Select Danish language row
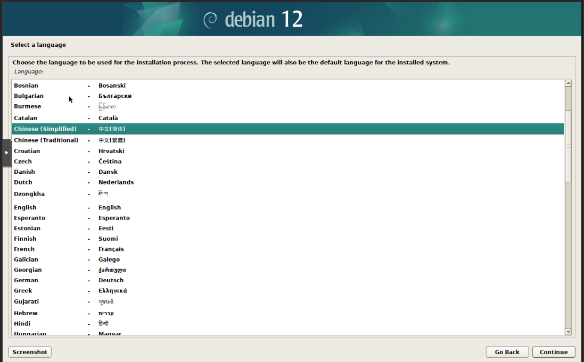 point(288,172)
